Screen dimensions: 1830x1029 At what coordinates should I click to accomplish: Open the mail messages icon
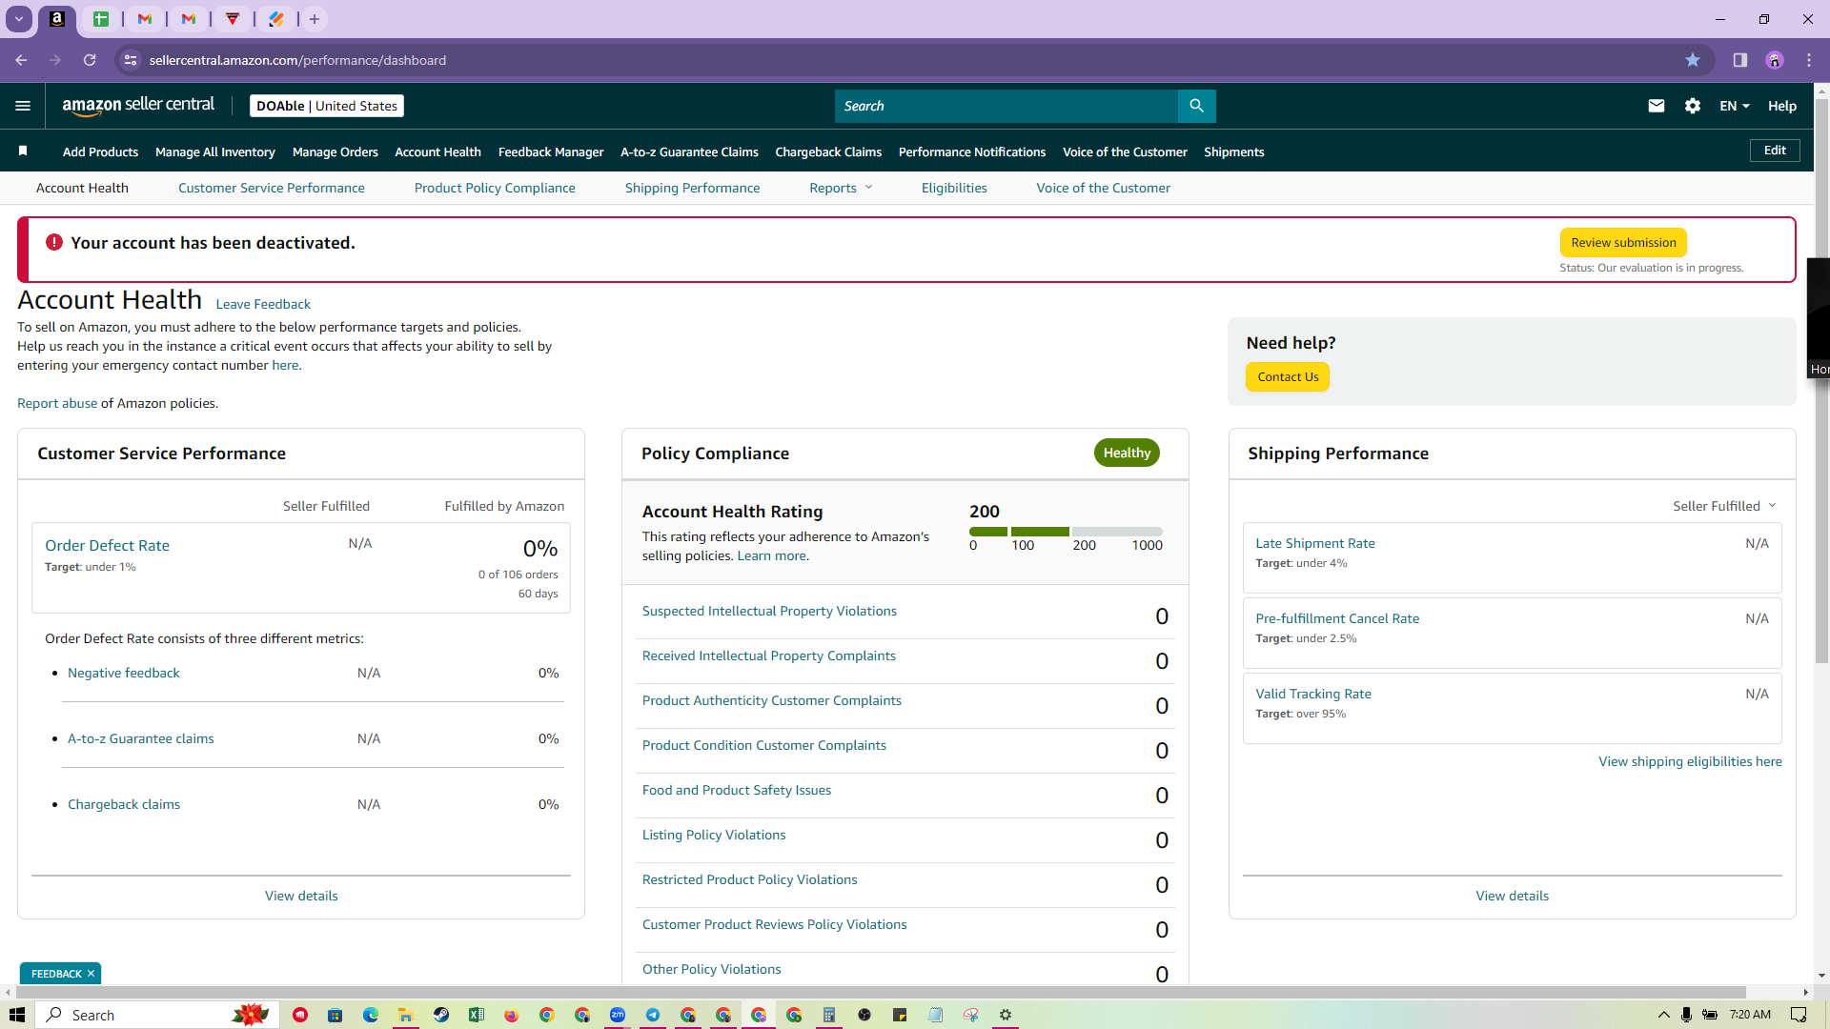pos(1657,106)
